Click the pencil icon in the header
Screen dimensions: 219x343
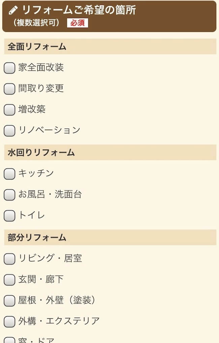pyautogui.click(x=13, y=10)
